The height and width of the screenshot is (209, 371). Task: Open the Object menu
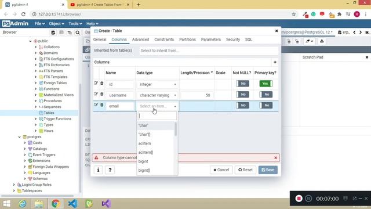pos(56,23)
